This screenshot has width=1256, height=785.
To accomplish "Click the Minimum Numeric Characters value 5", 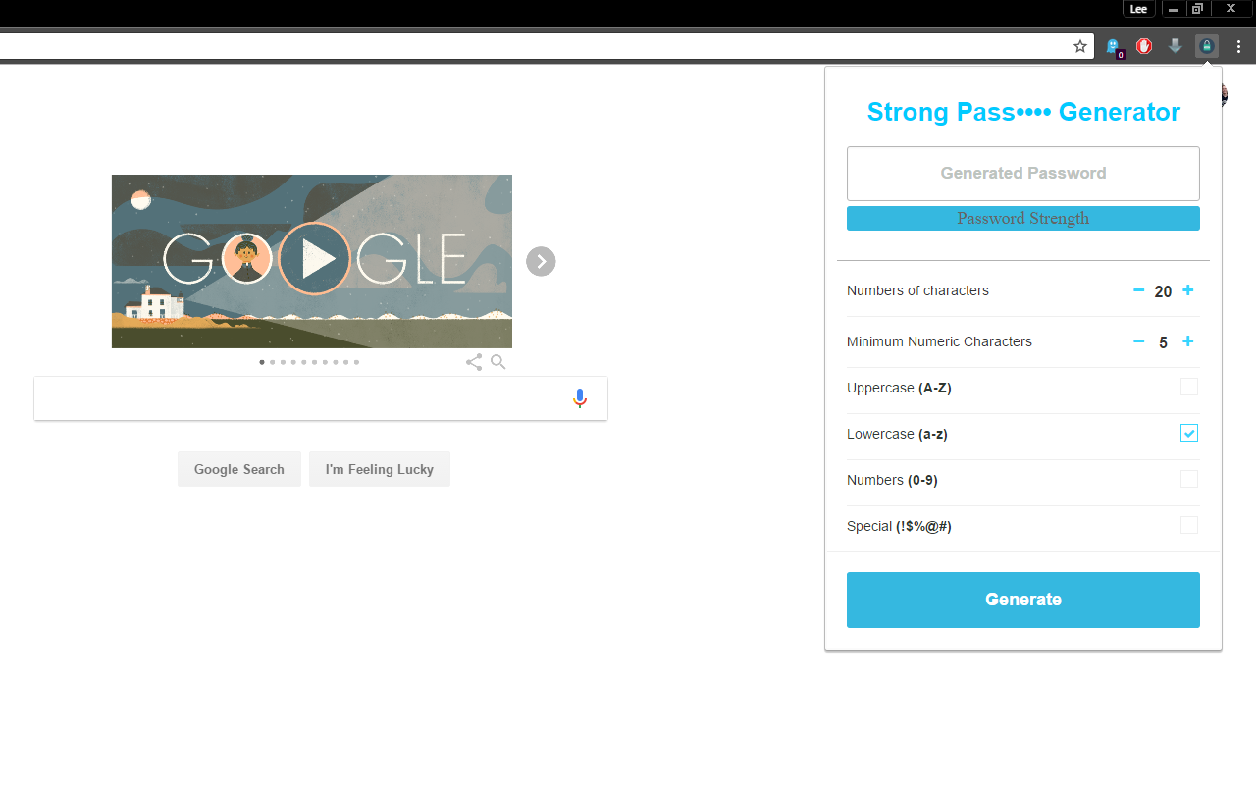I will click(x=1163, y=342).
